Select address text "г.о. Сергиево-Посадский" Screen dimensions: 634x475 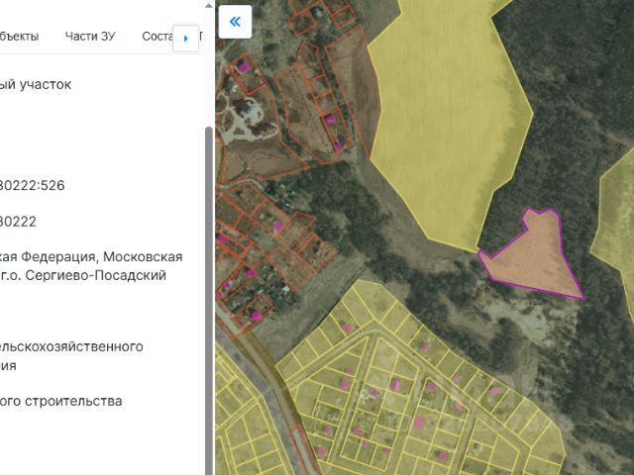click(83, 275)
